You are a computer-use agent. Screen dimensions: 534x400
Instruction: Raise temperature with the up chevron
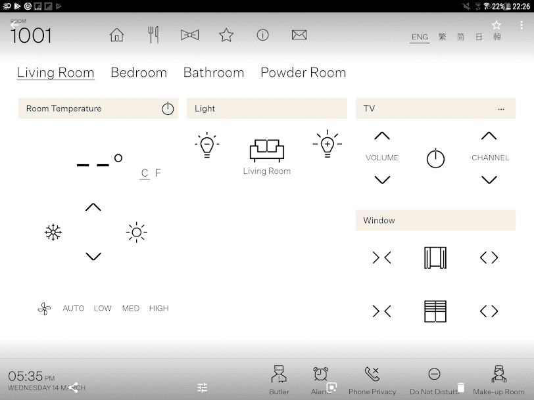tap(93, 207)
